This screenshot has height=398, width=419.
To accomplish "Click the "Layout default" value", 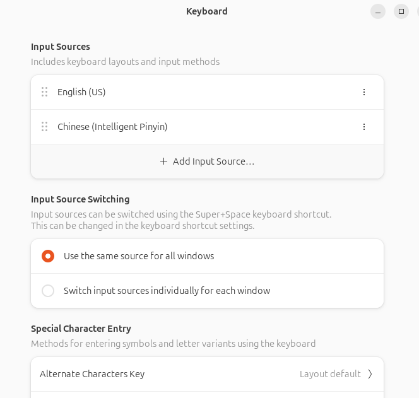I will click(330, 374).
